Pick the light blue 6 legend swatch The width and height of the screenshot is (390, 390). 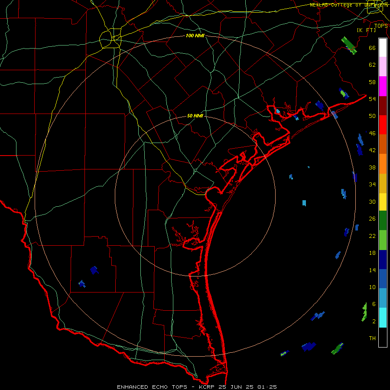[x=383, y=298]
